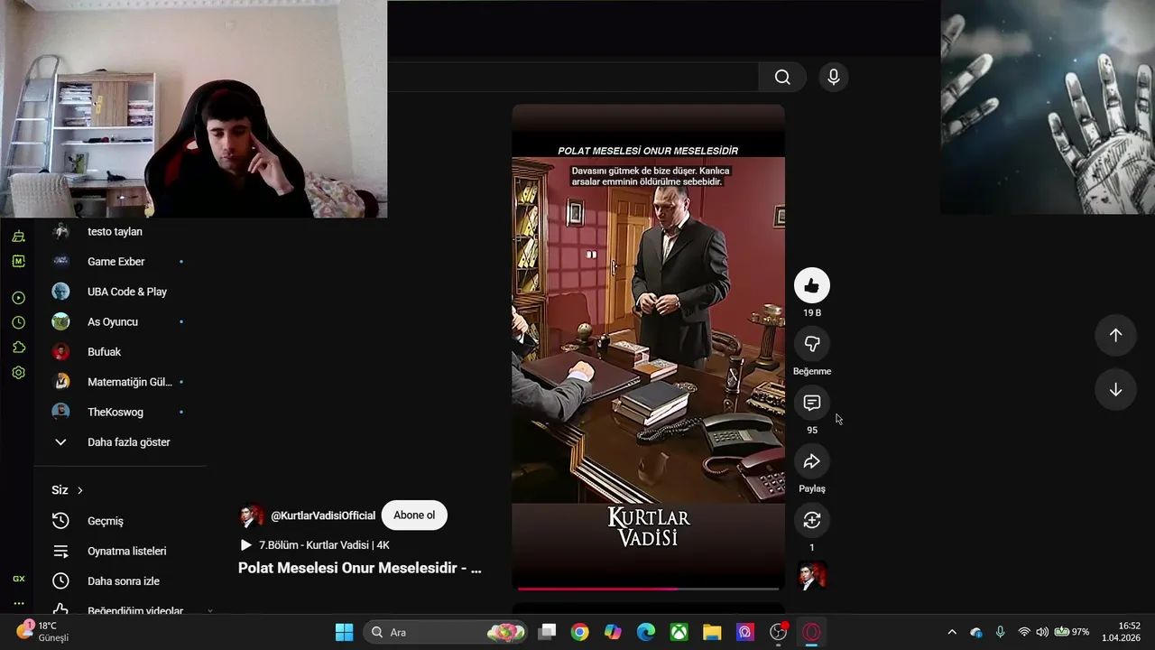Switch to OBS Studio taskbar icon

pyautogui.click(x=778, y=632)
